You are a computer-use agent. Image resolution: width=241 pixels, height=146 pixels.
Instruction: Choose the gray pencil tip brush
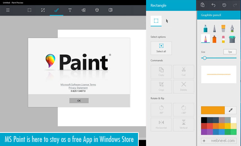pyautogui.click(x=214, y=28)
